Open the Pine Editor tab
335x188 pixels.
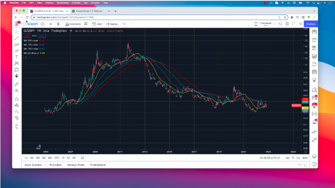[x=55, y=165]
